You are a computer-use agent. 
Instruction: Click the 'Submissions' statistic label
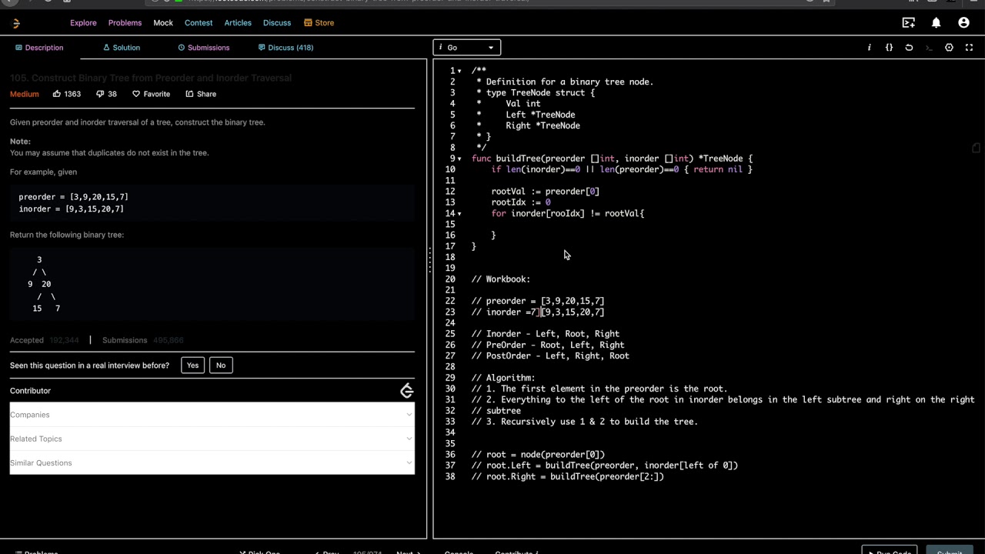click(x=125, y=340)
